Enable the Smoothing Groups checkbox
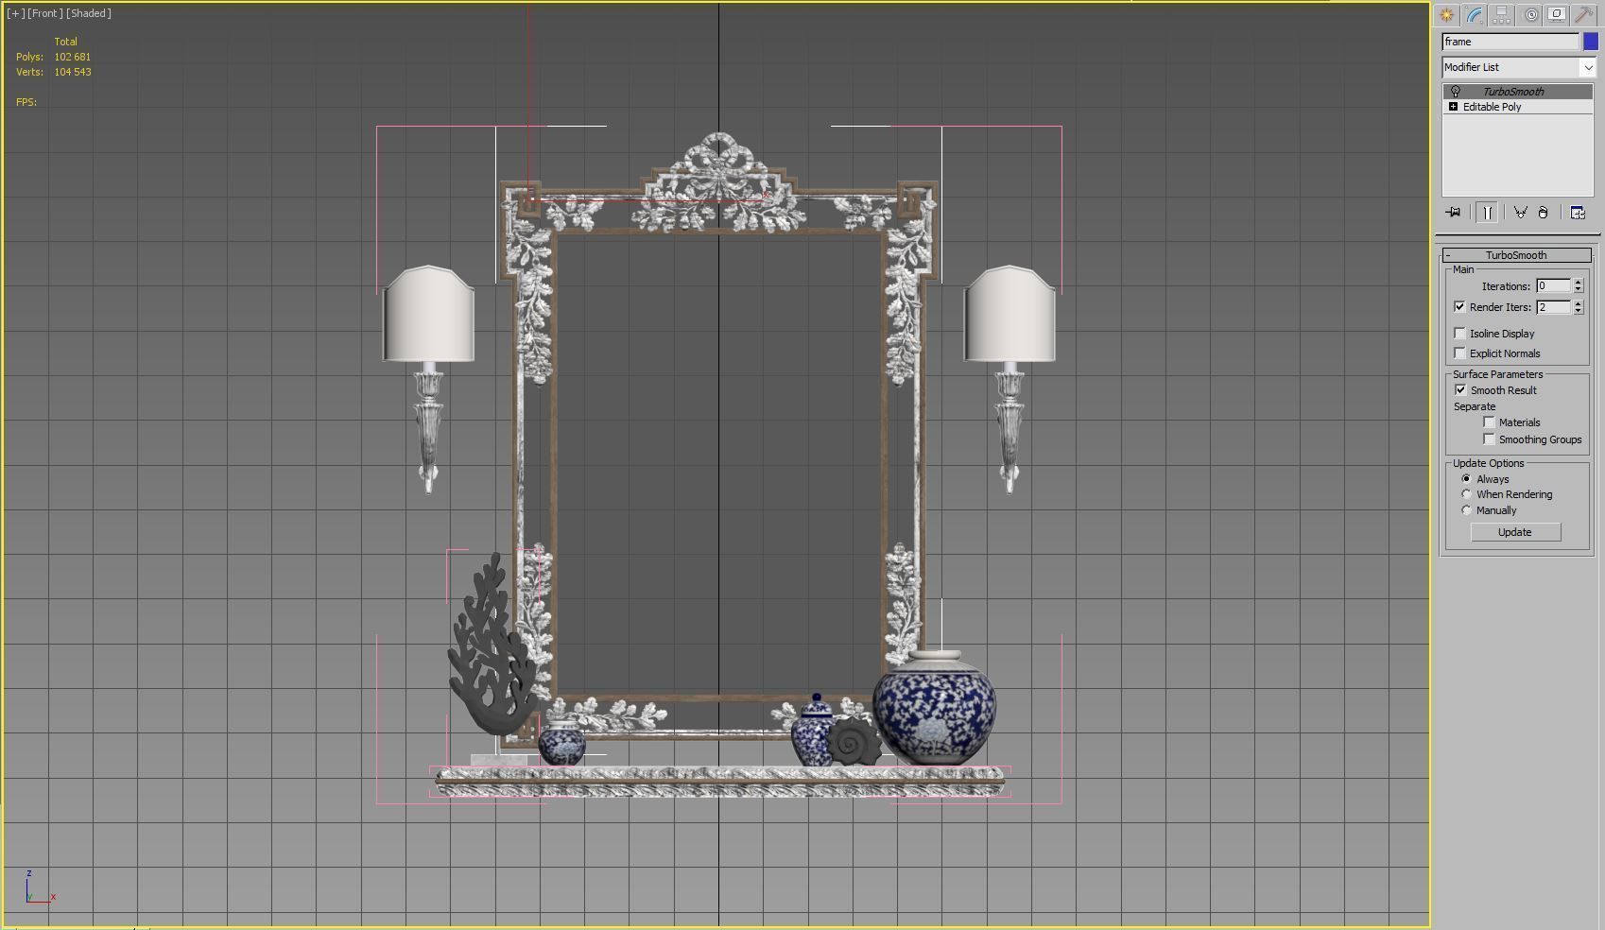 pos(1490,439)
